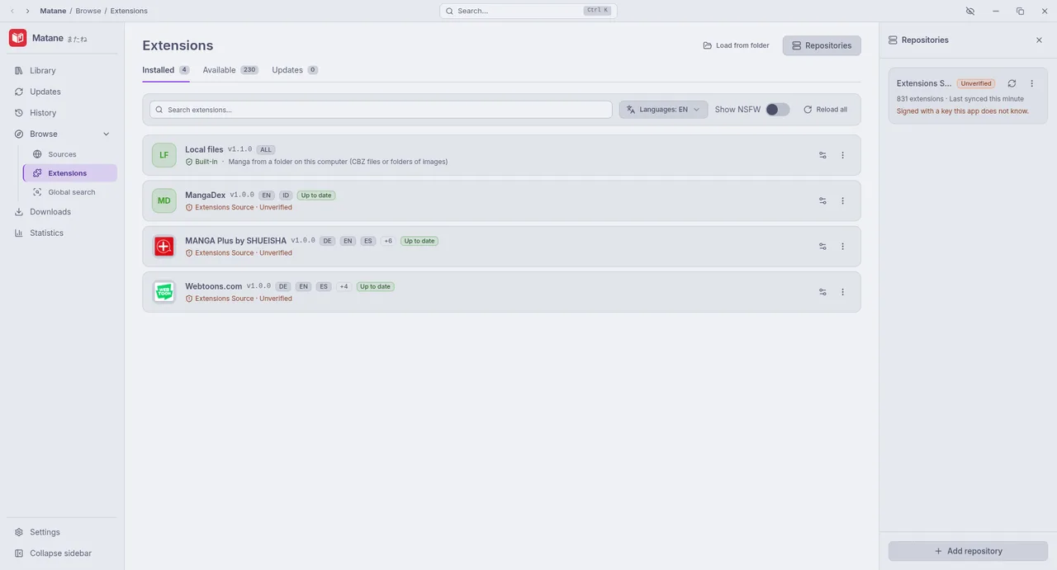Open more options for MANGA Plus
This screenshot has width=1057, height=570.
[x=842, y=247]
